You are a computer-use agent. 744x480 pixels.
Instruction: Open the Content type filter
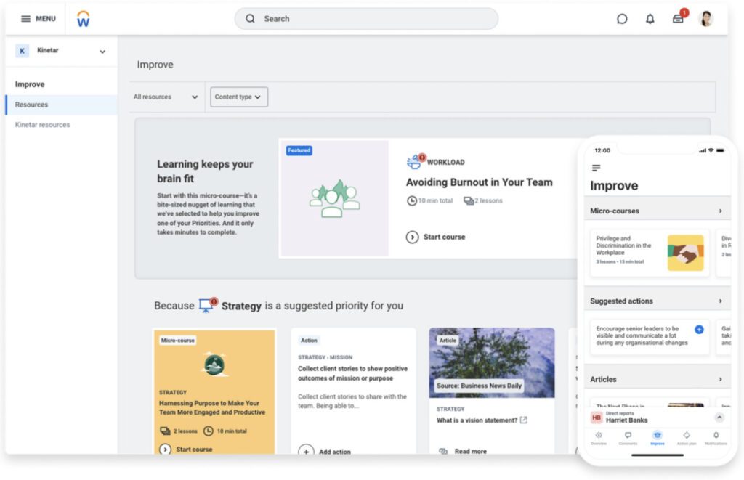pyautogui.click(x=238, y=96)
